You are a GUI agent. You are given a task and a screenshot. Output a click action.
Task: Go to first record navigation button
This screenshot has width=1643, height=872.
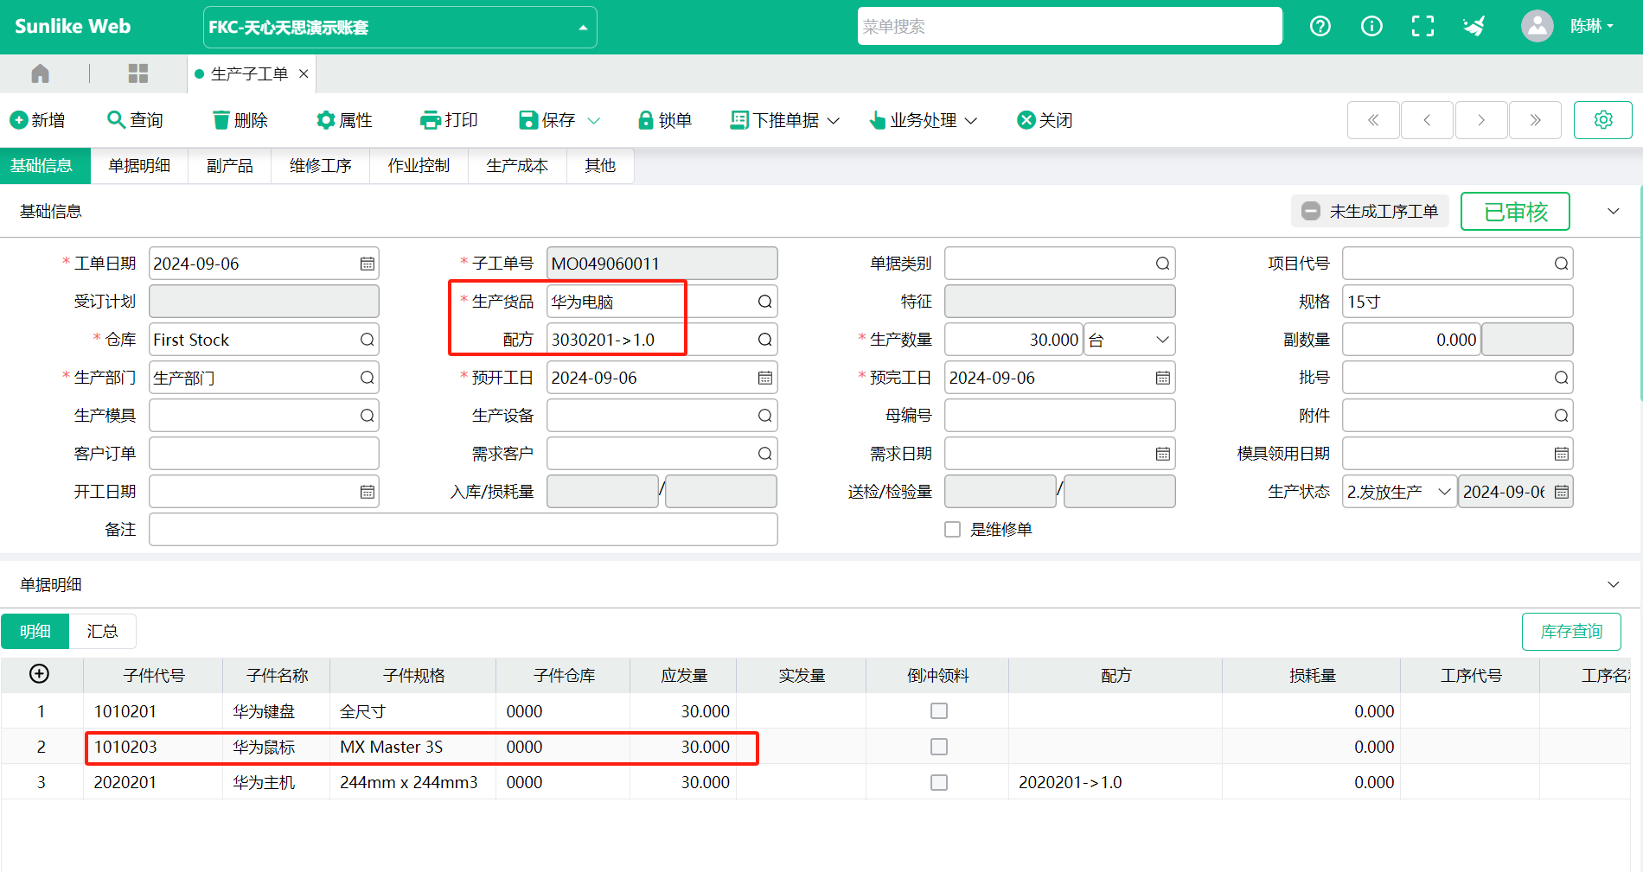(x=1373, y=120)
